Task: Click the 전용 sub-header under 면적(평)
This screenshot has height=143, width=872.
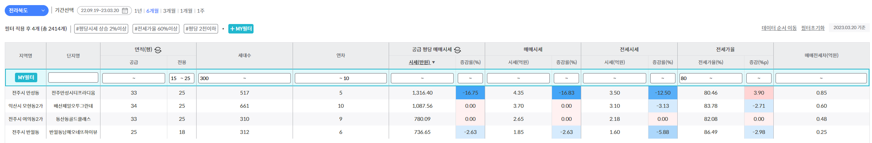Action: (x=182, y=63)
